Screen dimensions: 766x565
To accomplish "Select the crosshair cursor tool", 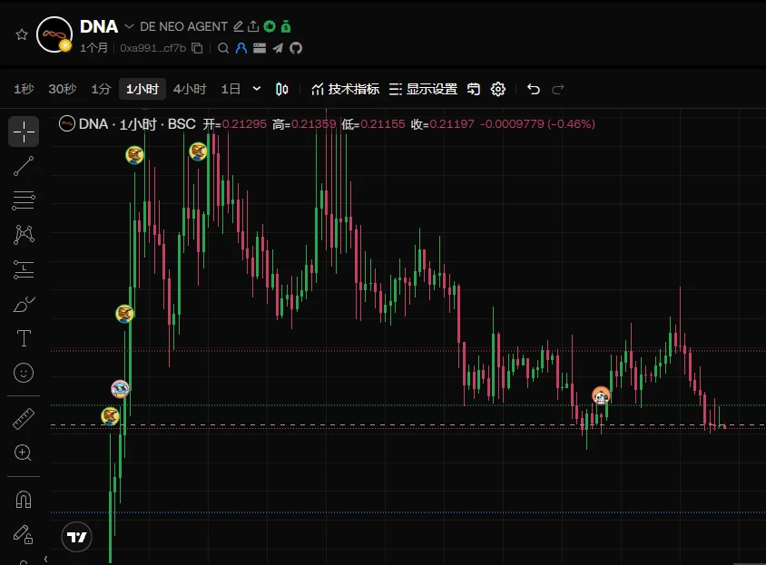I will [24, 132].
